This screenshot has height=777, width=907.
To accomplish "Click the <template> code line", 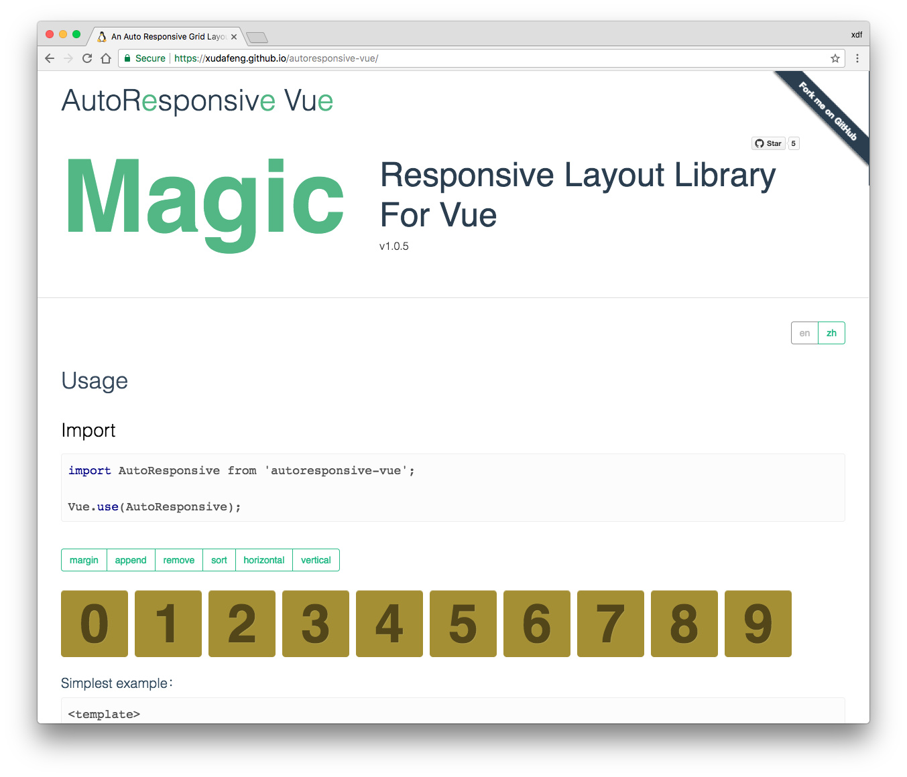I will [104, 714].
